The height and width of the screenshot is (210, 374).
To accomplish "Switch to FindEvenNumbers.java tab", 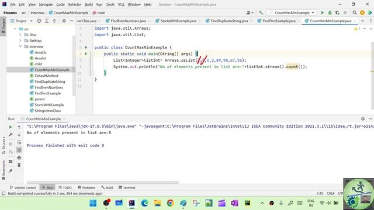I will pos(129,21).
